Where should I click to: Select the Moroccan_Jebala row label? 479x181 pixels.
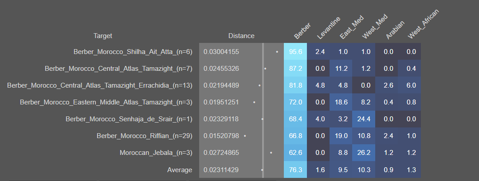[156, 153]
